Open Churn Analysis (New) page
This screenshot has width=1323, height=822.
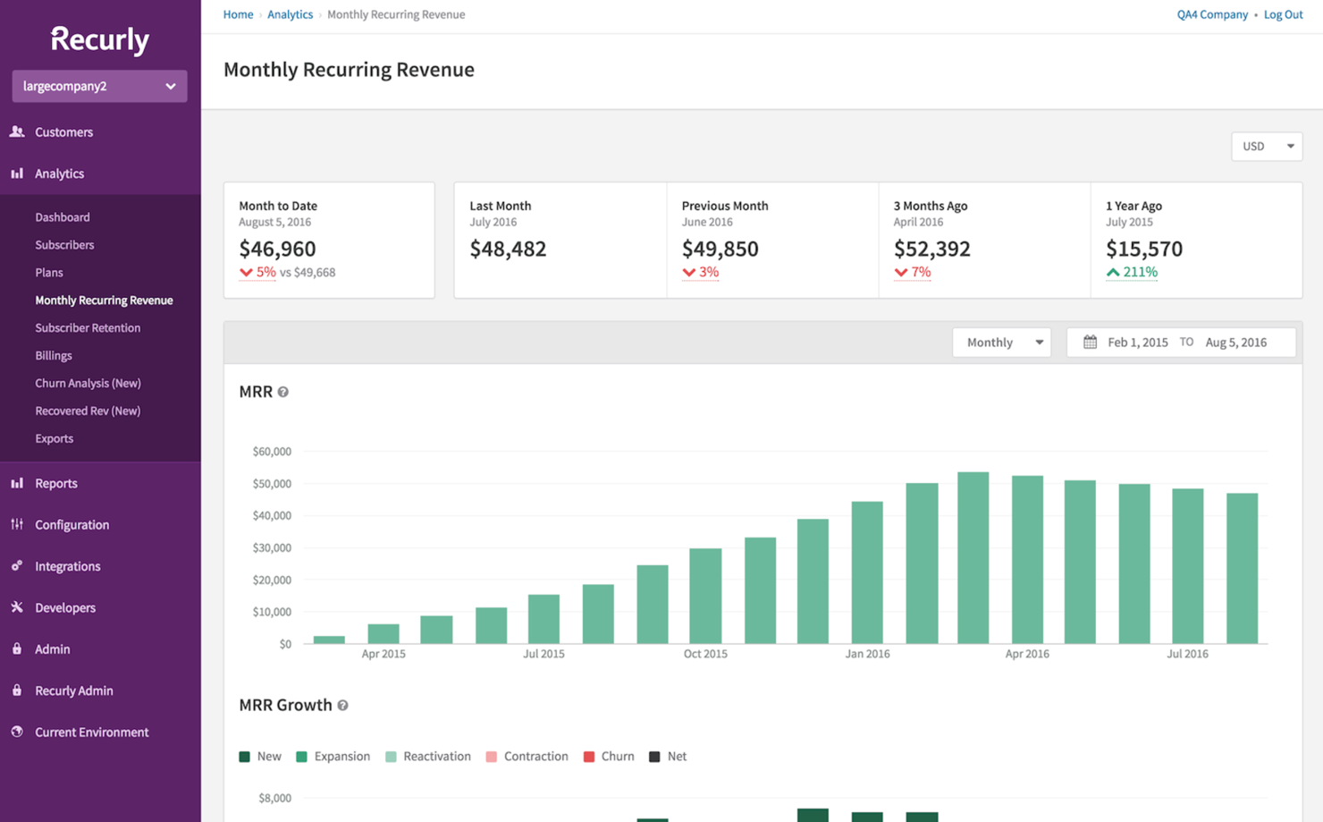click(88, 384)
